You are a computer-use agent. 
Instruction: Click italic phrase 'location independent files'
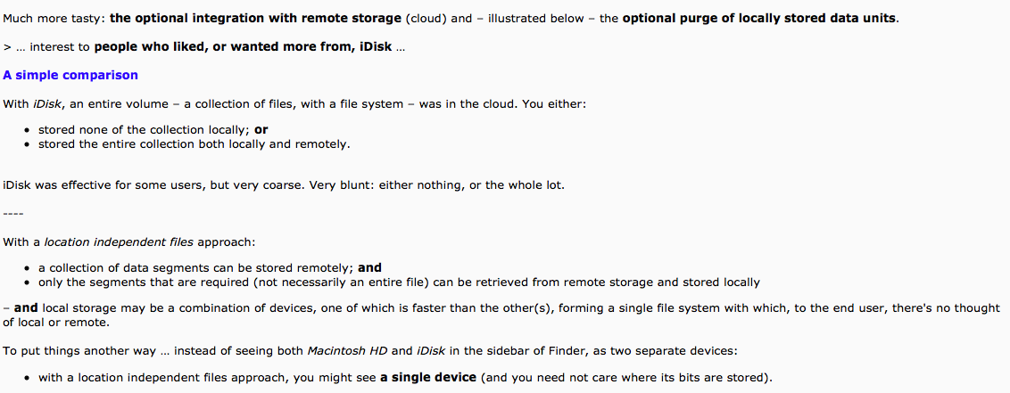click(x=120, y=242)
